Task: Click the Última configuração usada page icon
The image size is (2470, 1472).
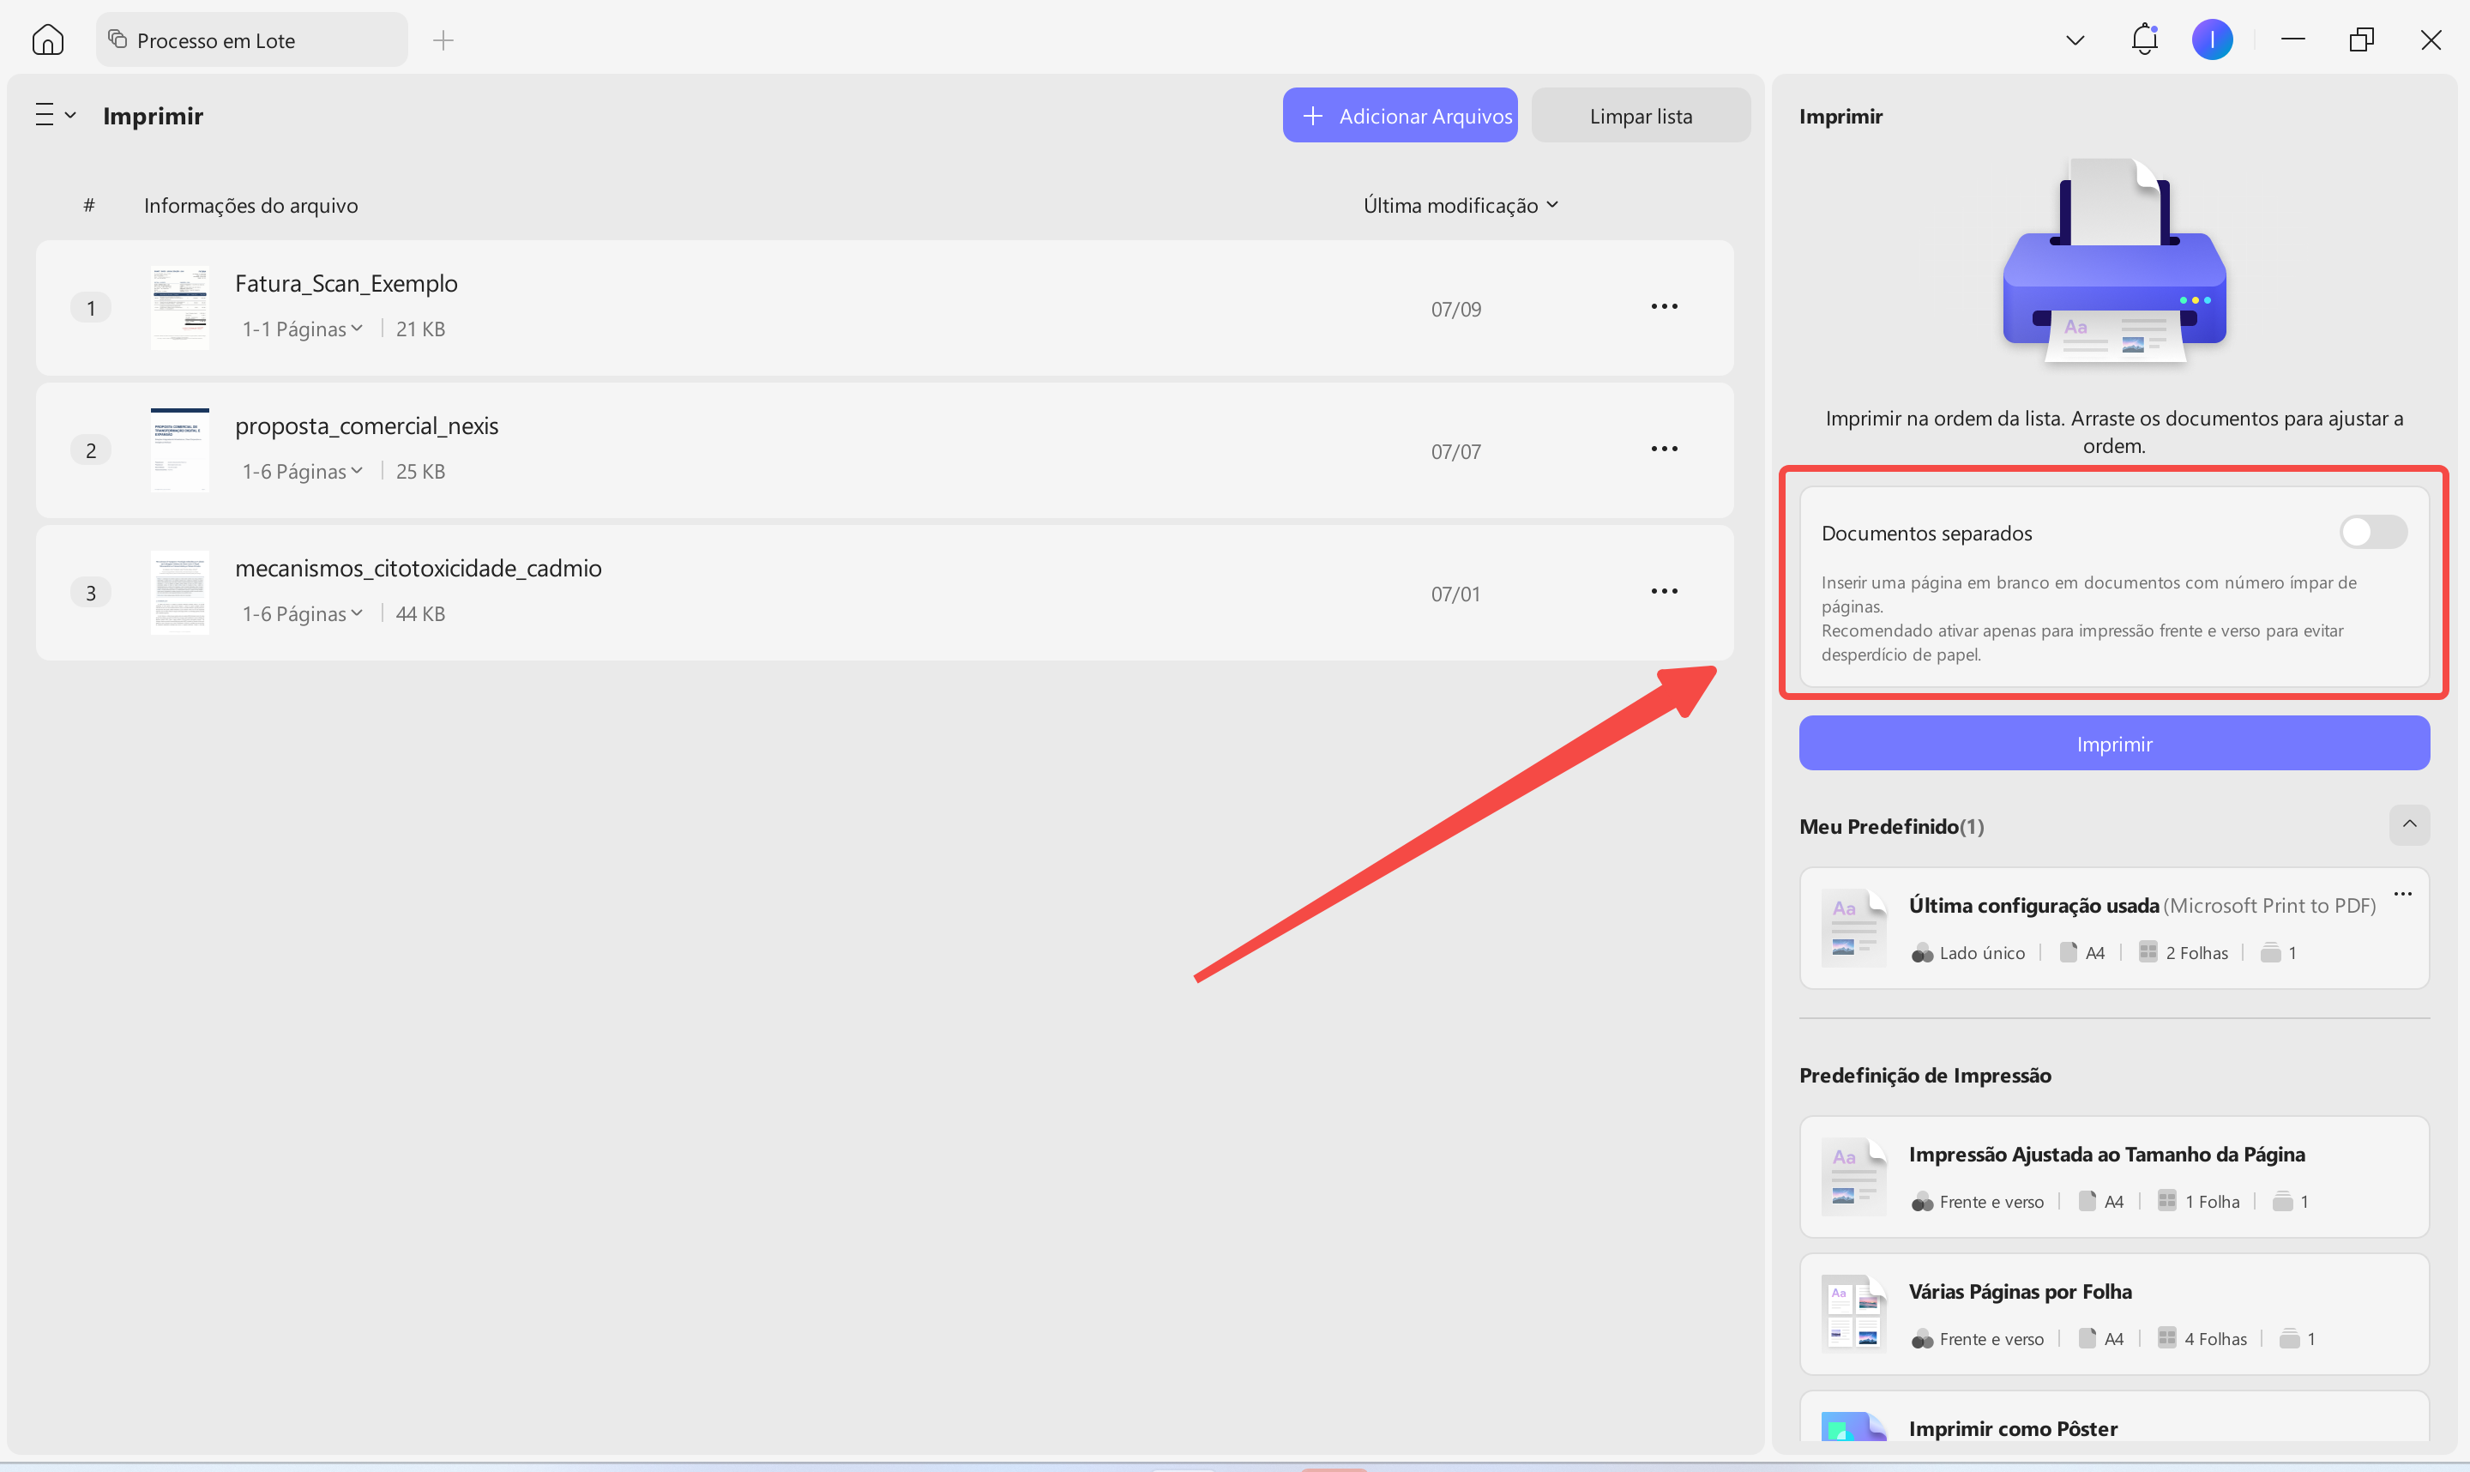Action: [1853, 928]
